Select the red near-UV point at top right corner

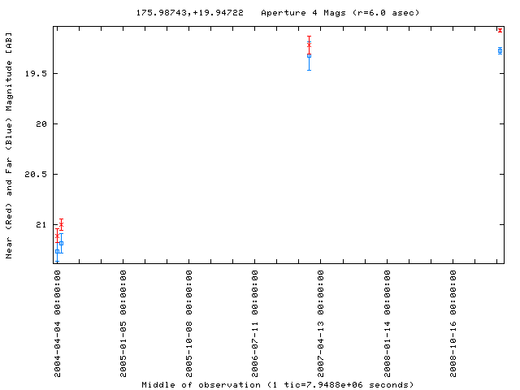[x=500, y=31]
